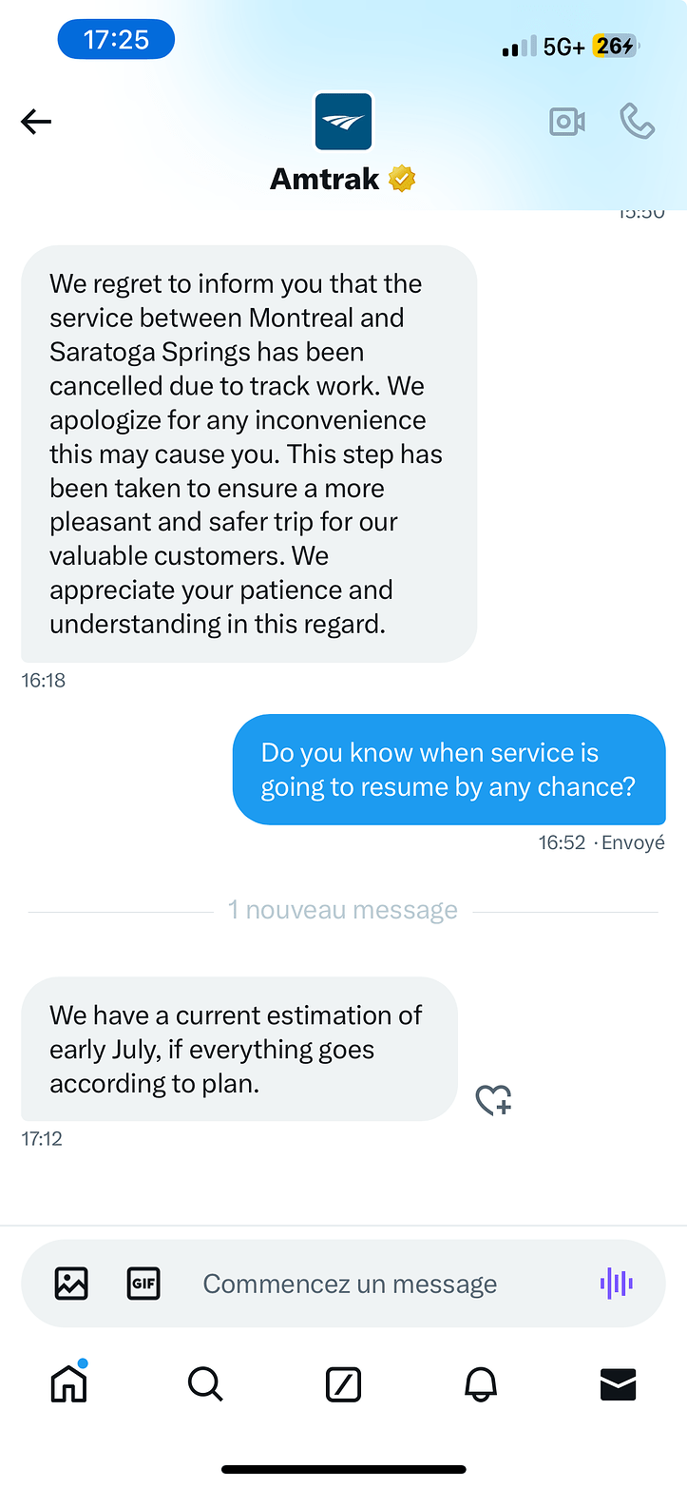Open the Grok tab
Viewport: 687px width, 1488px height.
pos(343,1384)
